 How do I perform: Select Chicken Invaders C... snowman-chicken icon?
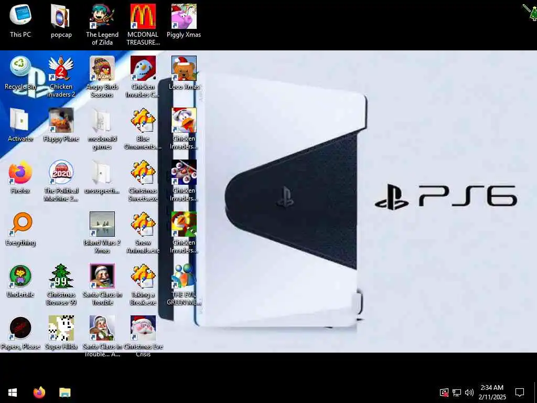pyautogui.click(x=143, y=68)
